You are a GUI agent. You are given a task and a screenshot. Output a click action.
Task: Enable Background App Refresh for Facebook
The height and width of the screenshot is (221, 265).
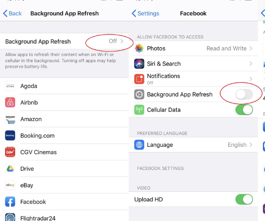click(244, 94)
